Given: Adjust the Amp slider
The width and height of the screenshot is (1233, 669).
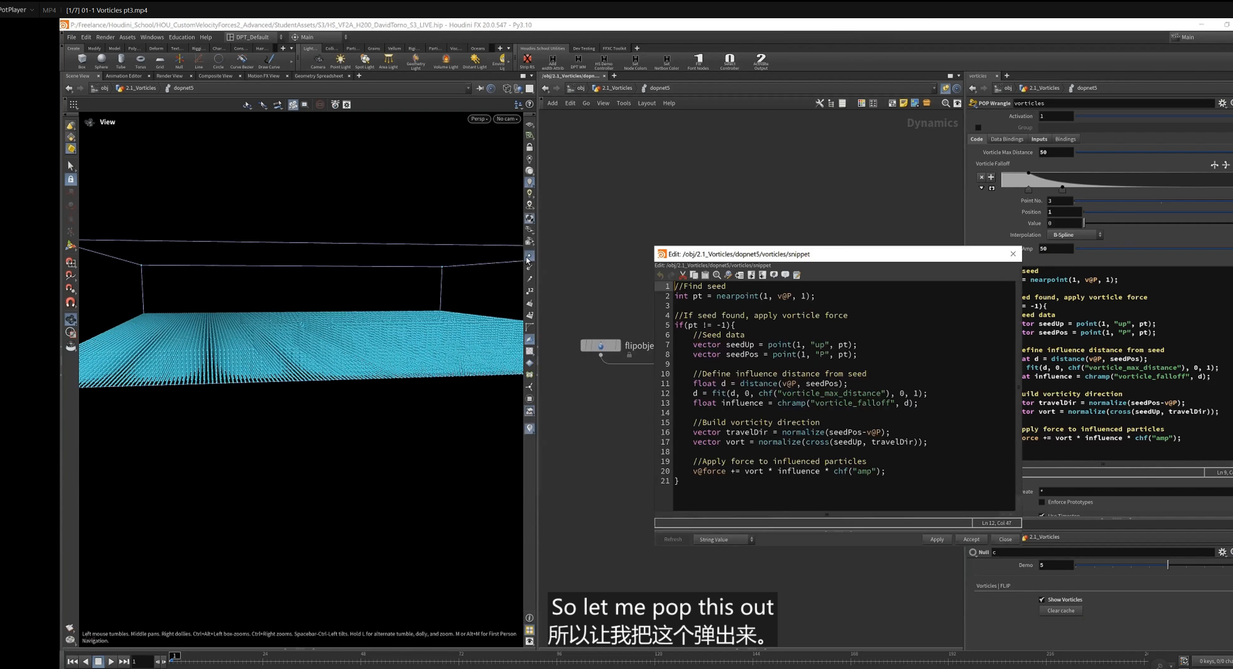Looking at the screenshot, I should pyautogui.click(x=1154, y=249).
